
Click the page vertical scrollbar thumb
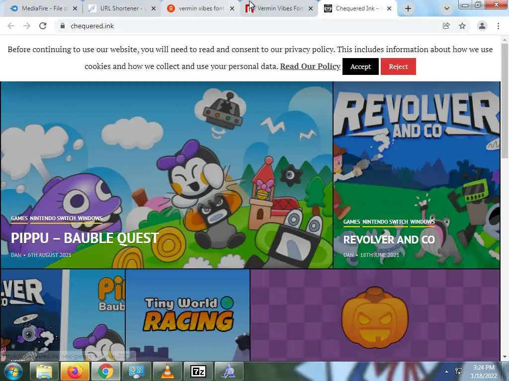505,100
